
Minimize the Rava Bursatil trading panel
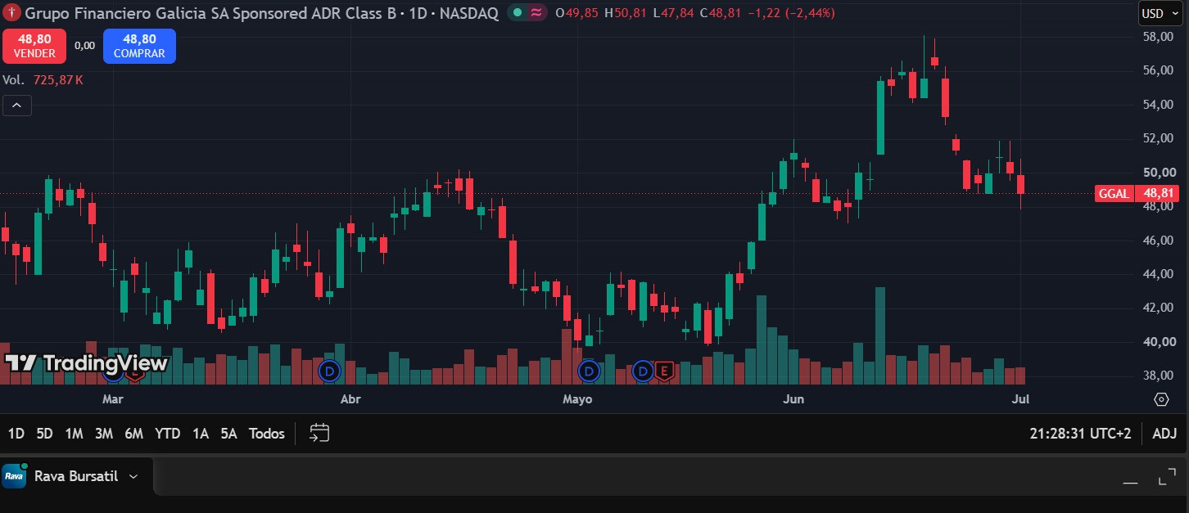pyautogui.click(x=1131, y=482)
